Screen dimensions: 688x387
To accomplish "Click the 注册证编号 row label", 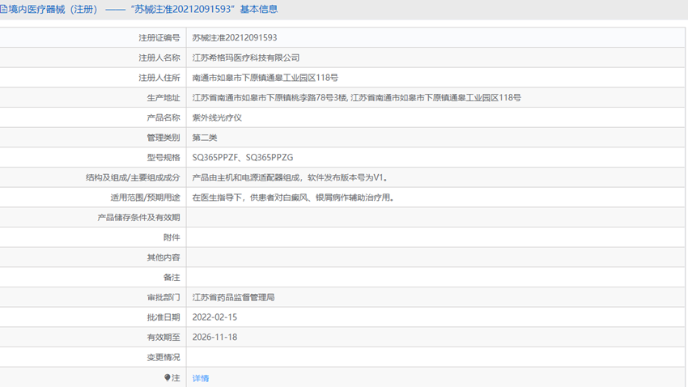I will [x=159, y=38].
